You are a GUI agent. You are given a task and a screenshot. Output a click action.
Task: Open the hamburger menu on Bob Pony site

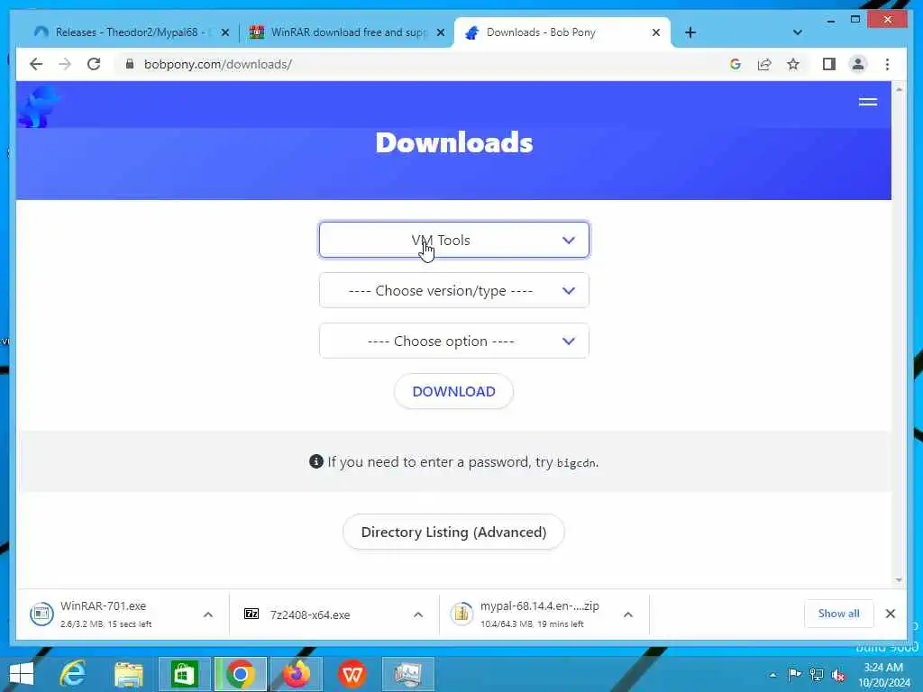click(868, 102)
